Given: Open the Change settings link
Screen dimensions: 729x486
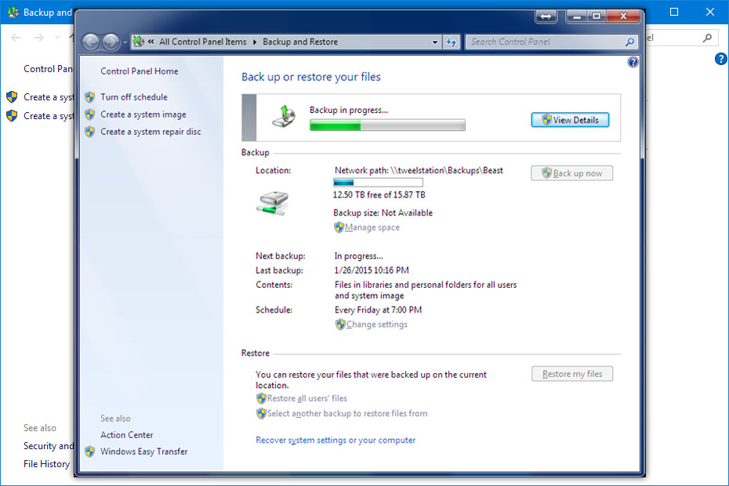Looking at the screenshot, I should [376, 325].
